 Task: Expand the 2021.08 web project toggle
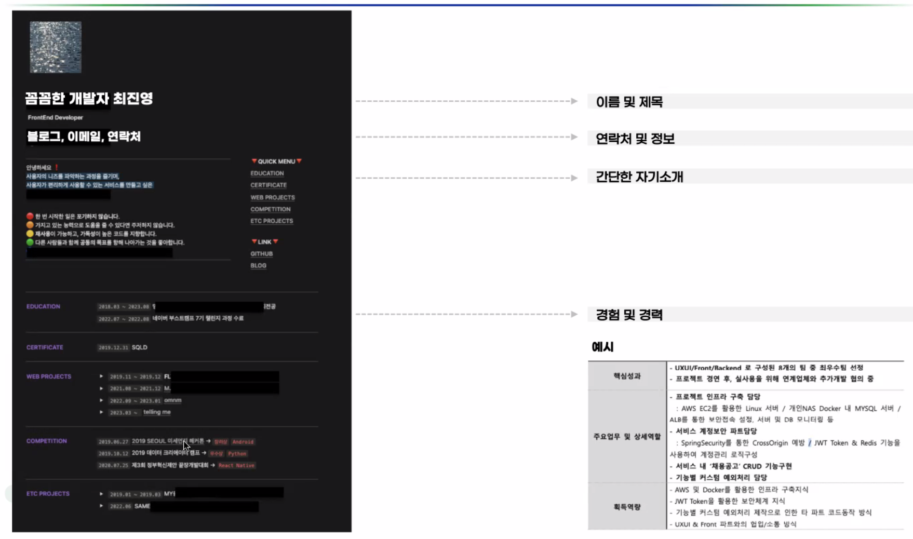(x=101, y=388)
